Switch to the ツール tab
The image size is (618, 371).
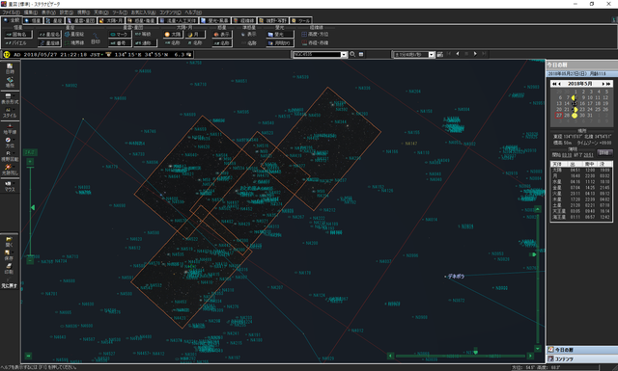300,20
